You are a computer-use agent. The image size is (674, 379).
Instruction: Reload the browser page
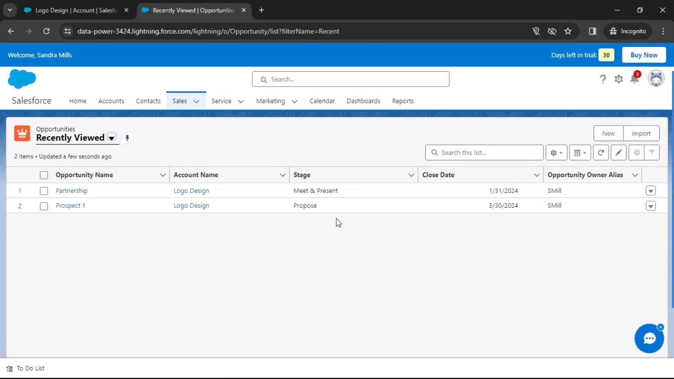point(46,31)
